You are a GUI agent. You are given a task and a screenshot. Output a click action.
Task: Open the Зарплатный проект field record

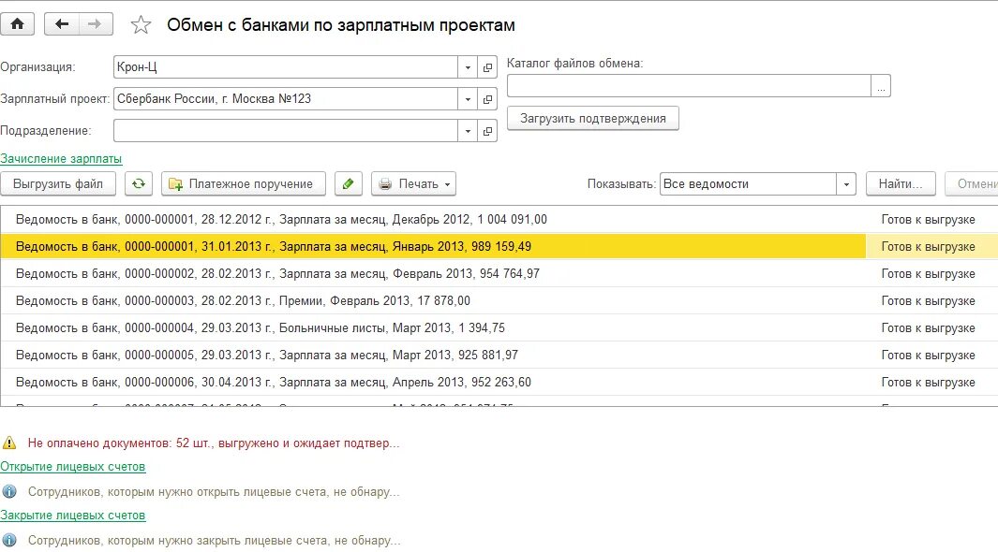tap(487, 98)
